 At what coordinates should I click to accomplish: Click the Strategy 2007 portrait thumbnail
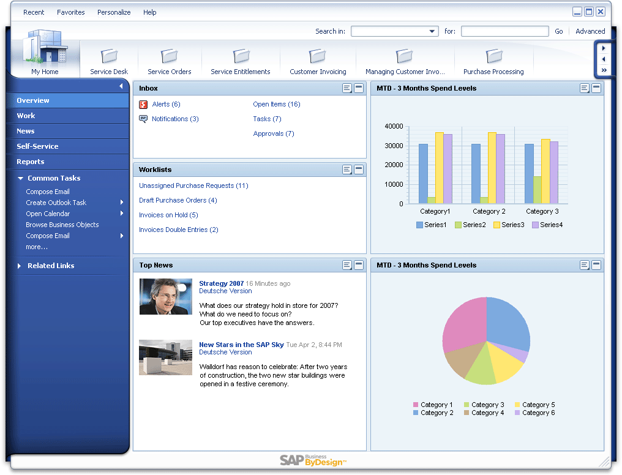tap(166, 297)
